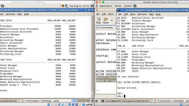Open Terminal menu in standby terminal window

(142, 14)
